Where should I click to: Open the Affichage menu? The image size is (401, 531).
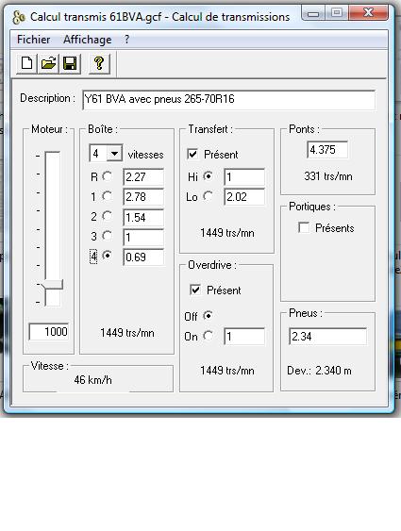88,40
